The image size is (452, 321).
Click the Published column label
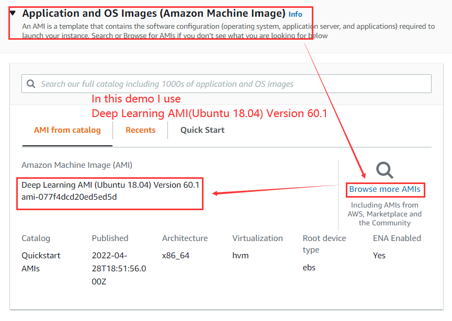click(110, 238)
